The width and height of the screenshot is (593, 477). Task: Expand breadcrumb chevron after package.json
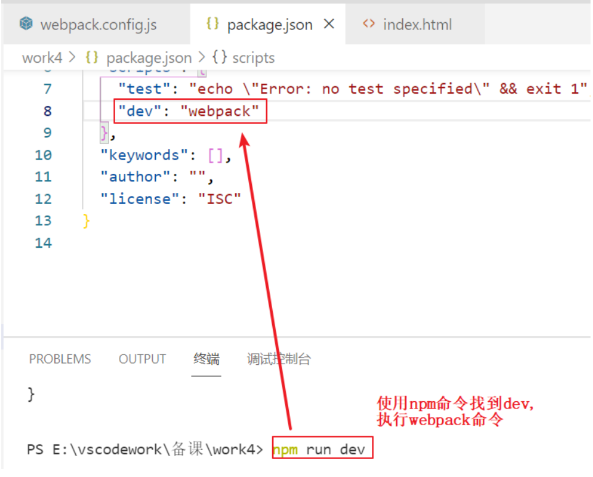point(201,57)
